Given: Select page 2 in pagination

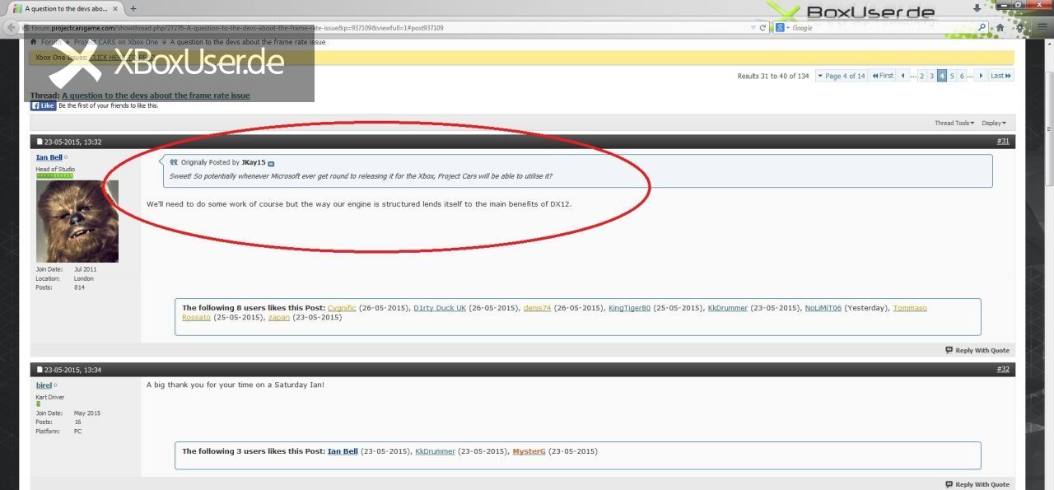Looking at the screenshot, I should [921, 75].
